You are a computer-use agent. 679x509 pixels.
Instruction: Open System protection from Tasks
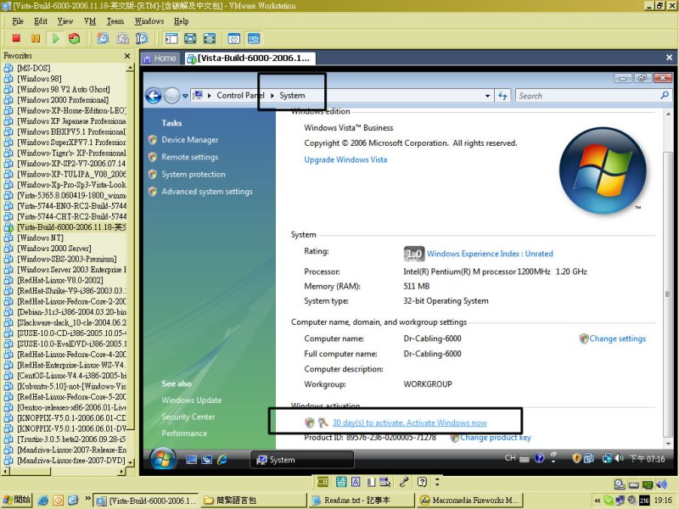click(194, 175)
